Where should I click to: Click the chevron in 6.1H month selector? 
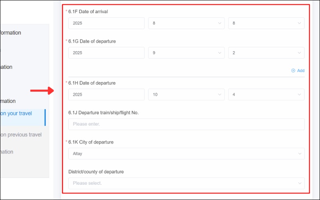220,94
